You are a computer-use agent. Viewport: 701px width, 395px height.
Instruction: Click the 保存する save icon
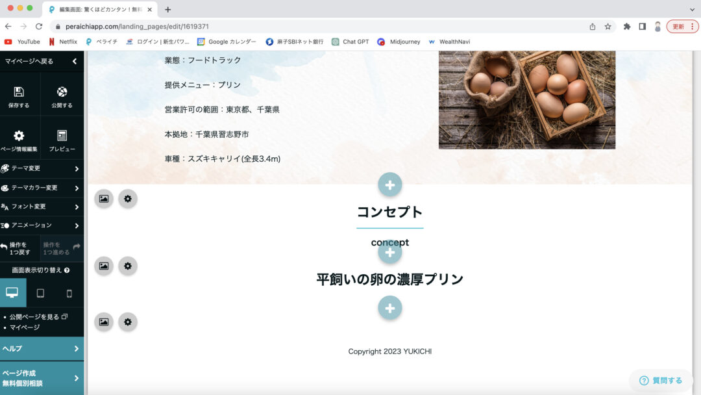tap(19, 92)
